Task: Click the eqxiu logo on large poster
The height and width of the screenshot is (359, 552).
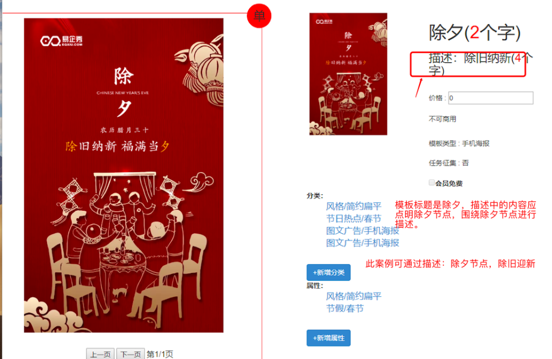Action: pos(61,41)
